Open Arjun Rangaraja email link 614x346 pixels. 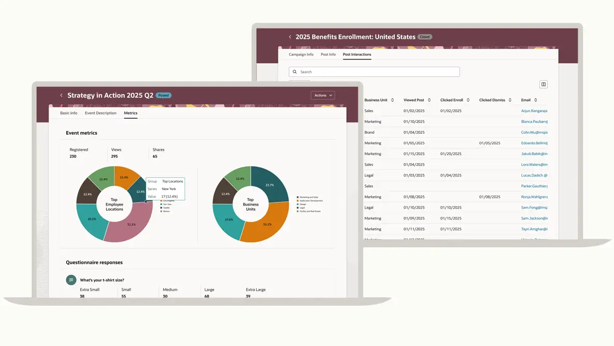tap(534, 111)
